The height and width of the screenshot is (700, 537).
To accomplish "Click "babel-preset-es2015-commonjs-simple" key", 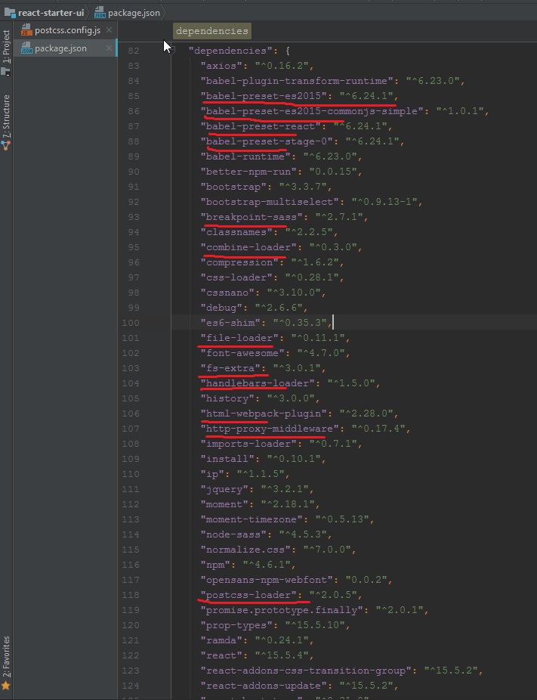I will pyautogui.click(x=312, y=111).
